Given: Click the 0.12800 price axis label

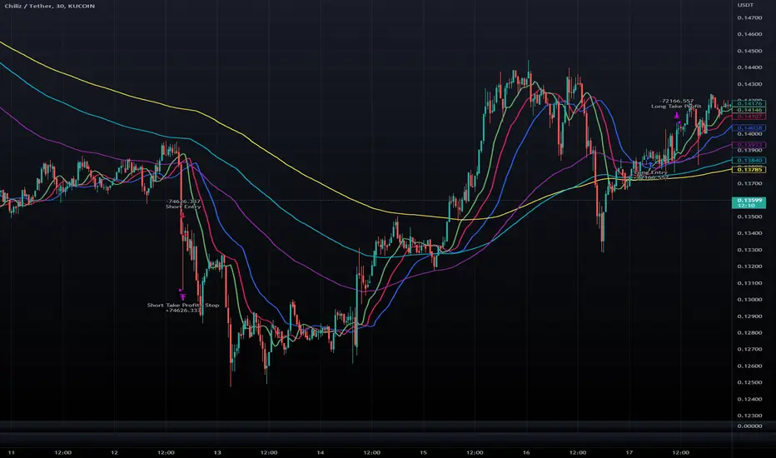Looking at the screenshot, I should pyautogui.click(x=749, y=333).
